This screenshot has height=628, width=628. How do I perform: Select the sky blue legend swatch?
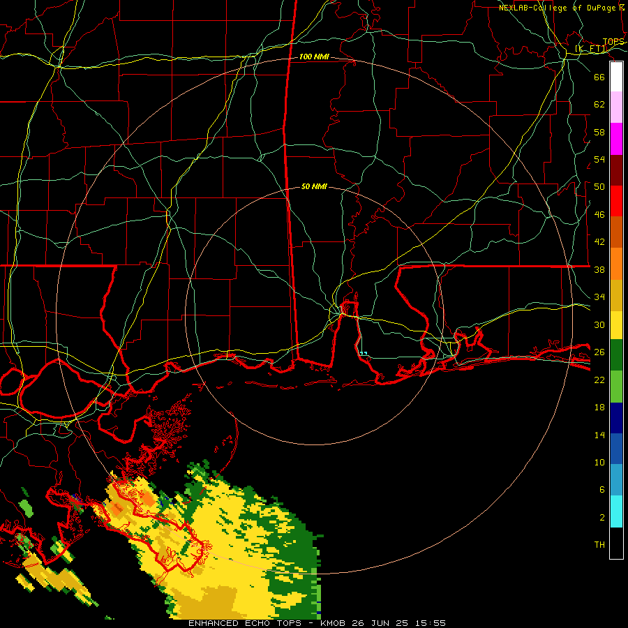tap(616, 480)
